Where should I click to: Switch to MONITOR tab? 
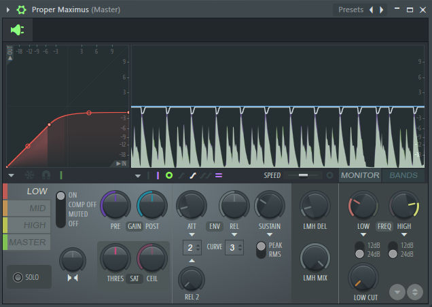[360, 175]
